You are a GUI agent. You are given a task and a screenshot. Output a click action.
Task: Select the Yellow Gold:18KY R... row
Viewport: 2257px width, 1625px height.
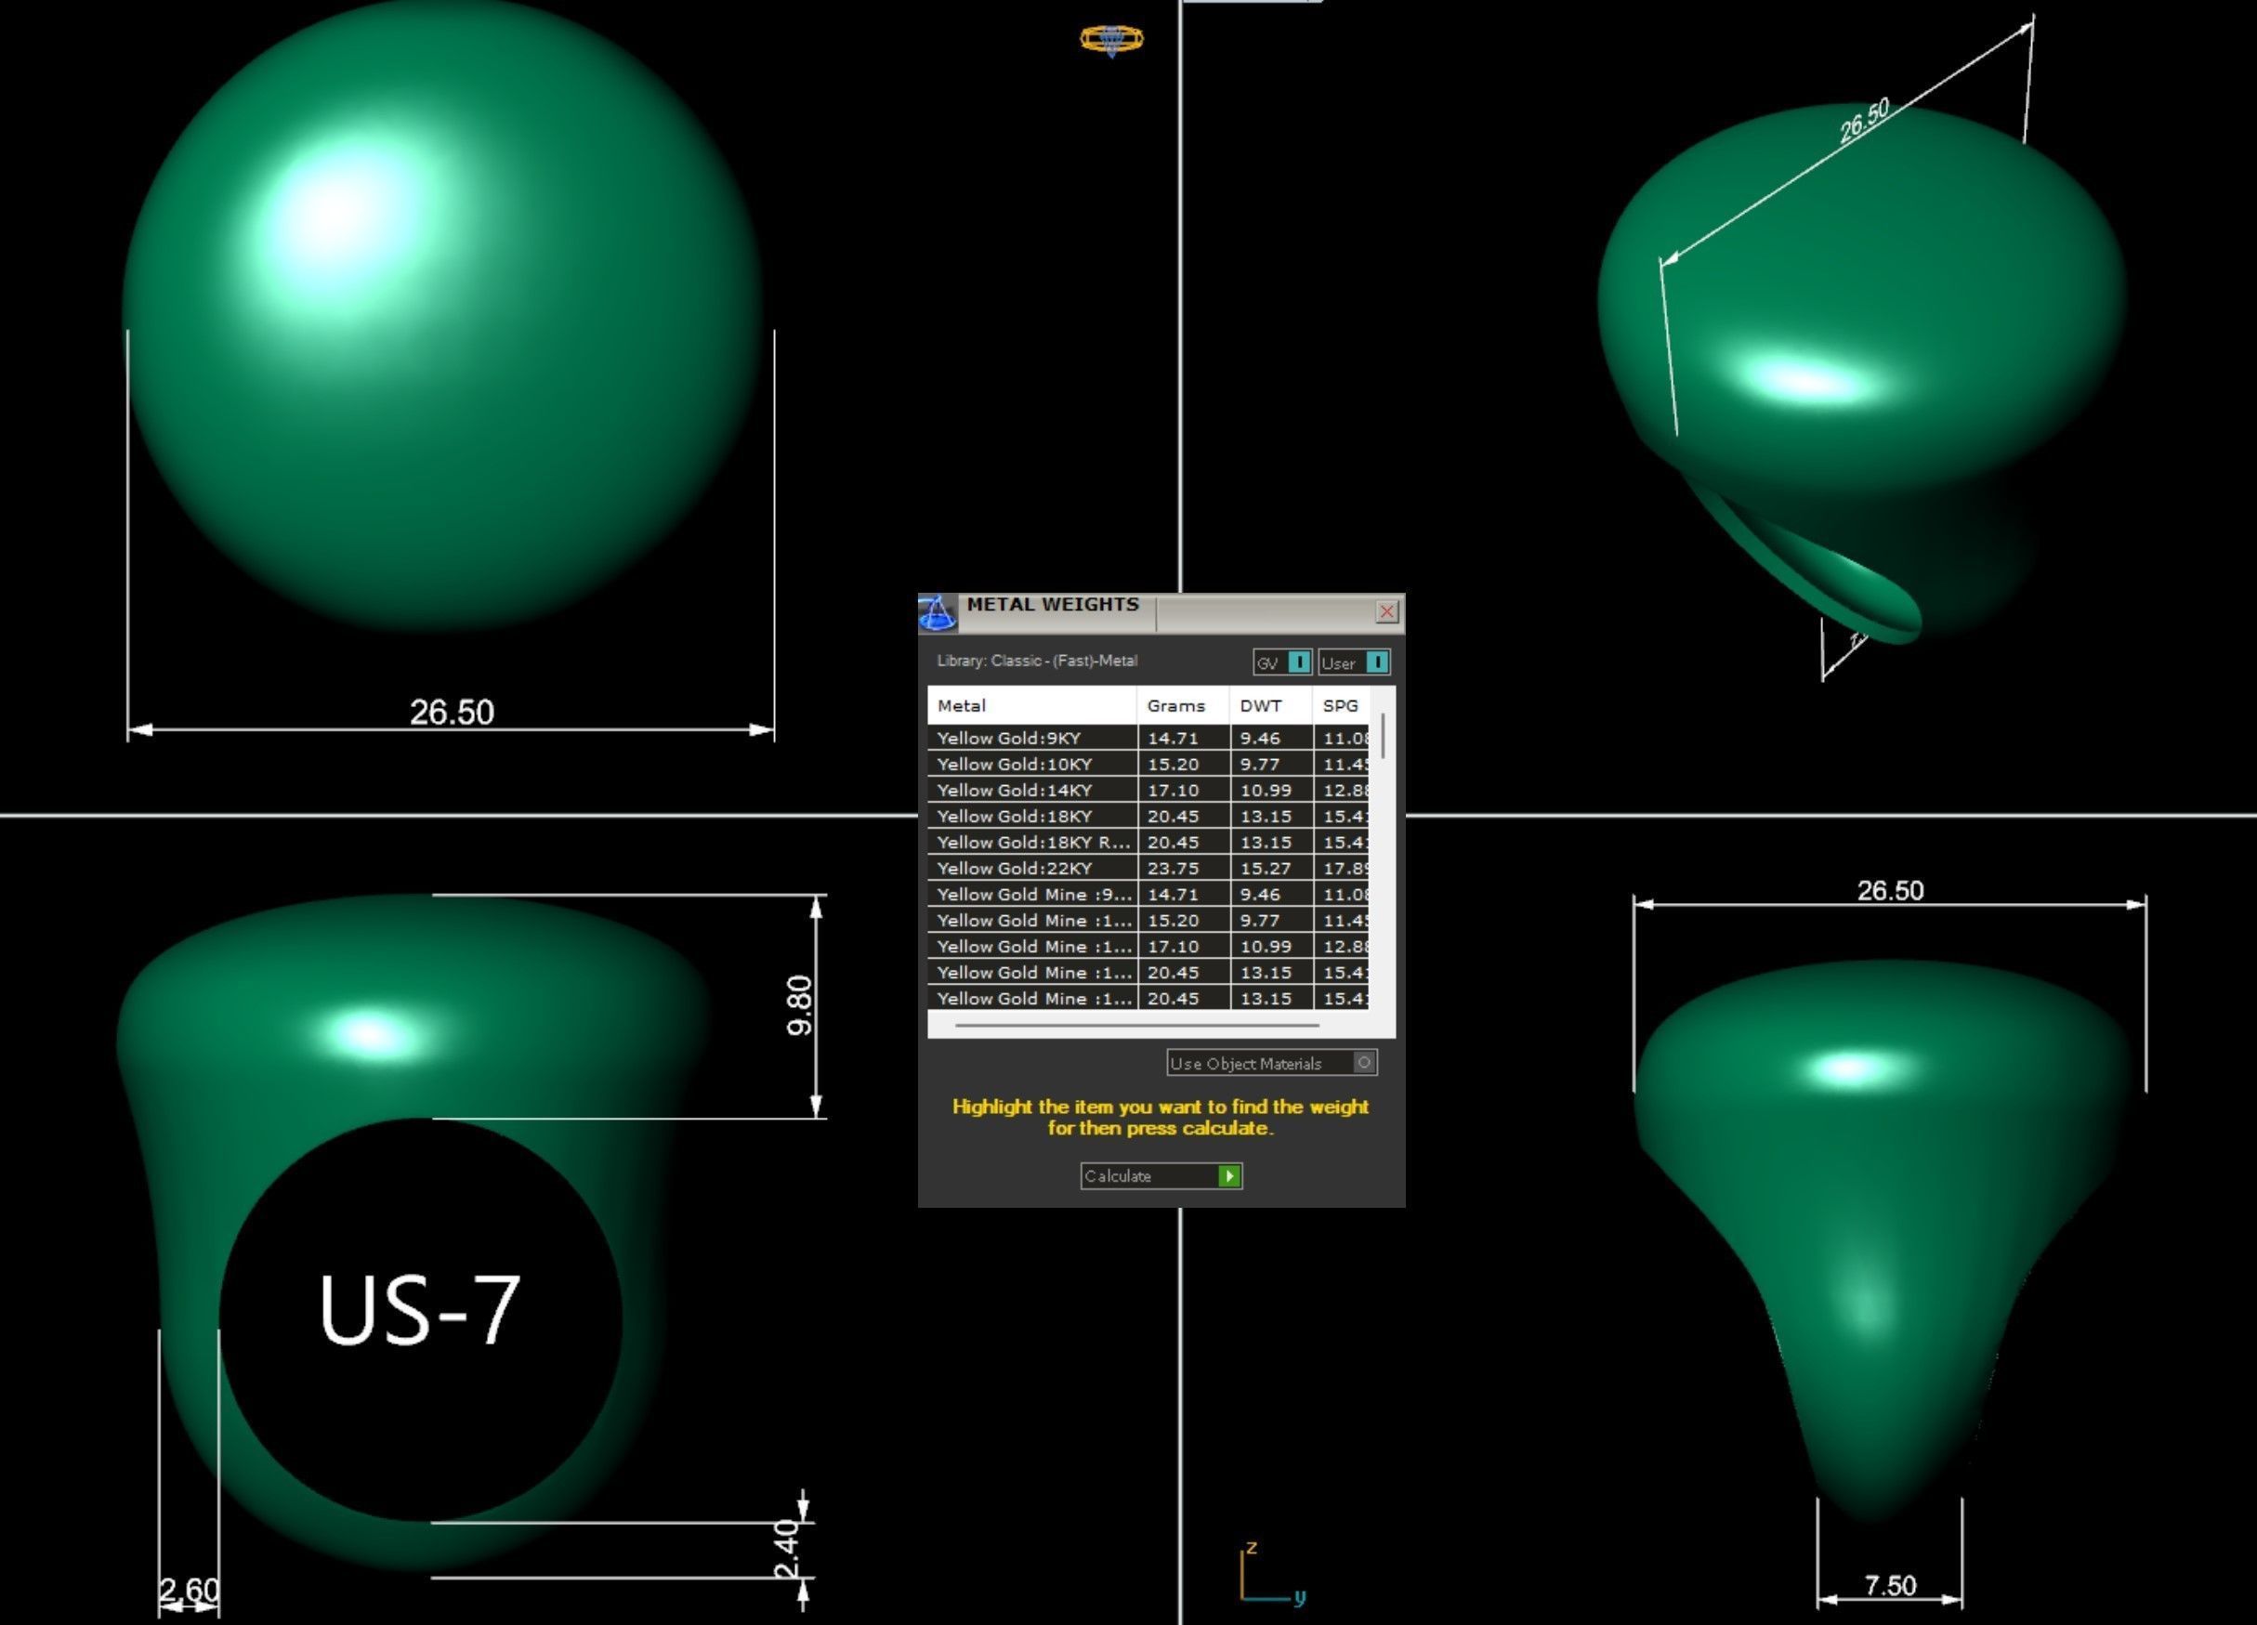(x=1148, y=842)
